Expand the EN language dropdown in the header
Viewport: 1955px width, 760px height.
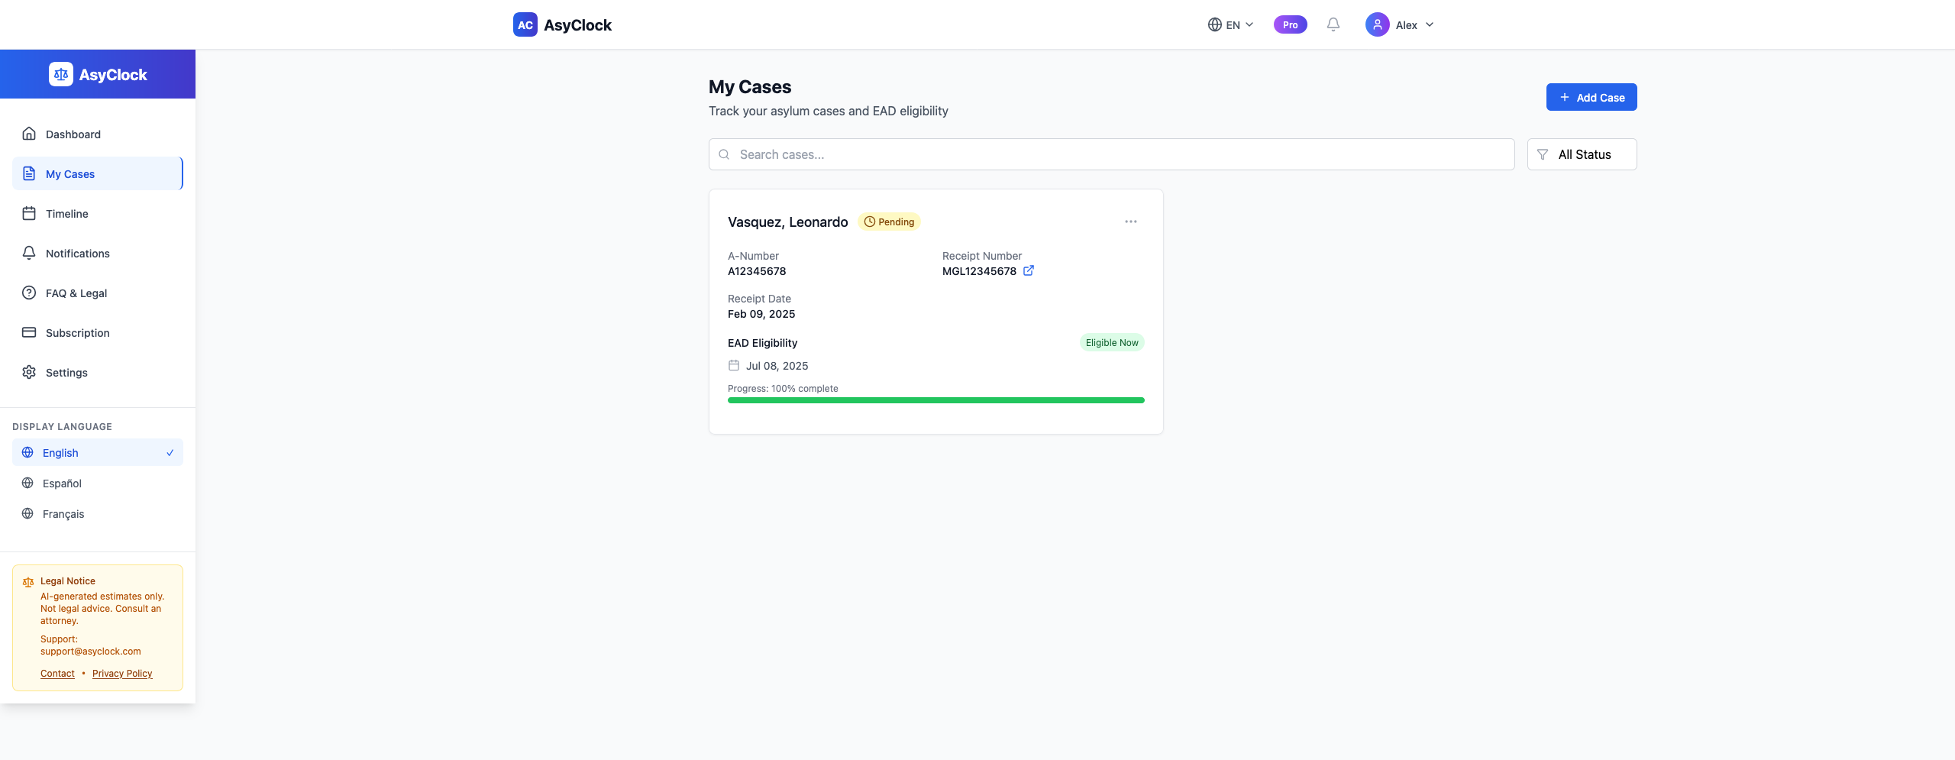click(1230, 24)
